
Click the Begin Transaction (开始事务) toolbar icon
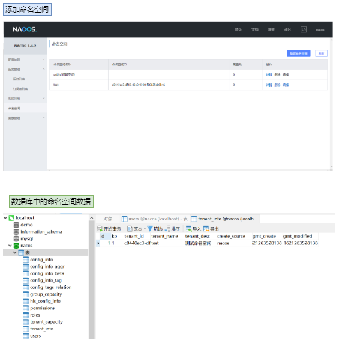tap(100, 229)
